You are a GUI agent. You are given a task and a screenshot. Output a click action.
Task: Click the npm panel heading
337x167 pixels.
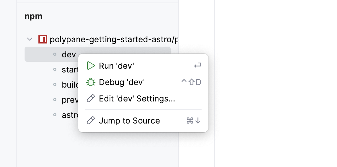pyautogui.click(x=33, y=16)
